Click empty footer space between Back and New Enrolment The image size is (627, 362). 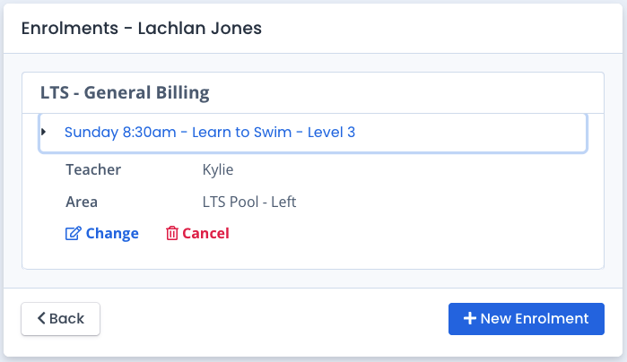274,318
